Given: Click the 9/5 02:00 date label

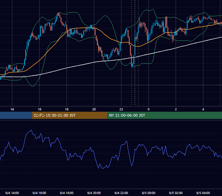Looking at the screenshot, I should pos(176,193).
